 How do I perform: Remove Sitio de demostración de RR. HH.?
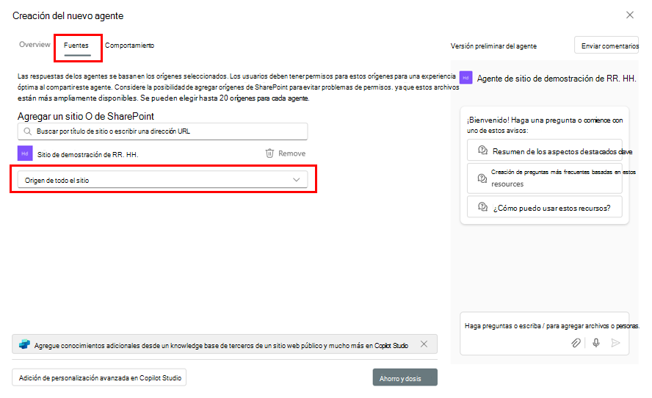[x=286, y=153]
